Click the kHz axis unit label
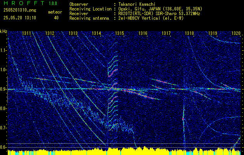The image size is (244, 155). pos(3,31)
